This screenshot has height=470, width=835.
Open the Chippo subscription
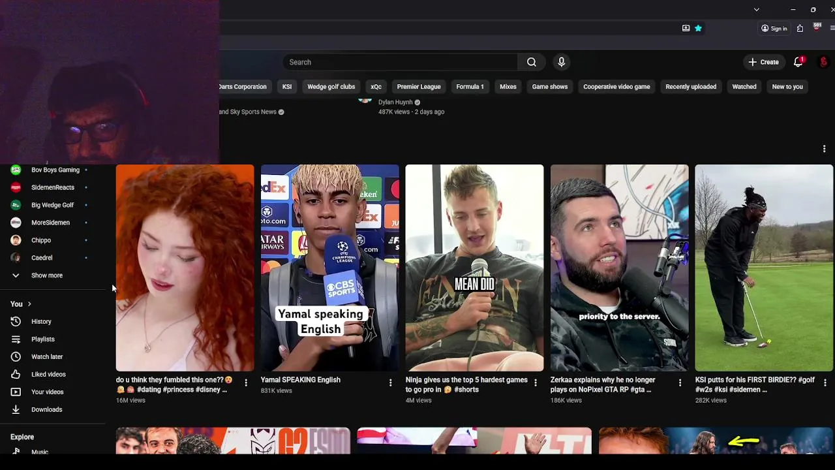(53, 240)
